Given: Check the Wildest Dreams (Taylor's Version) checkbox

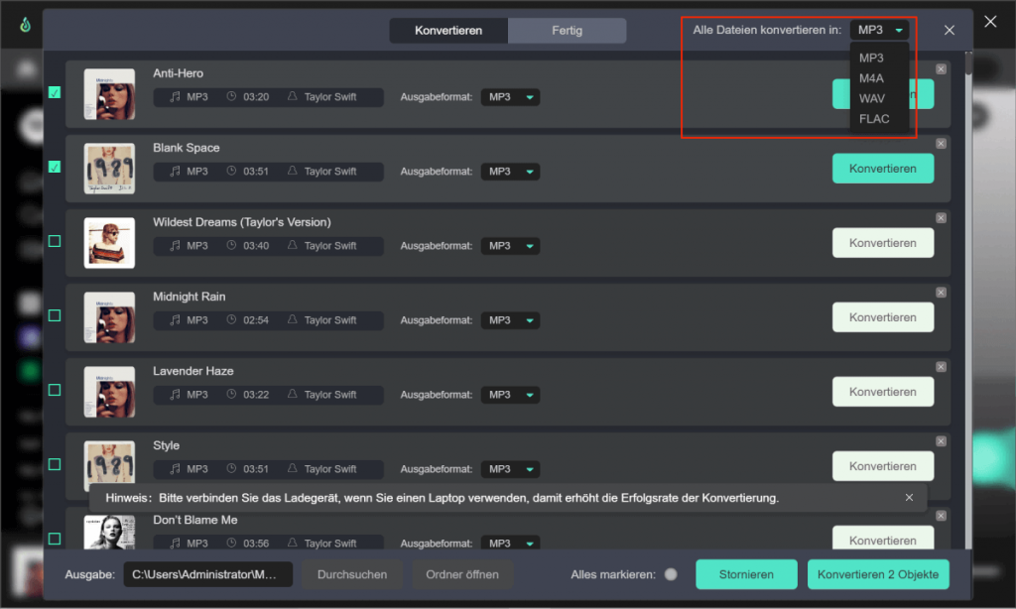Looking at the screenshot, I should click(56, 242).
